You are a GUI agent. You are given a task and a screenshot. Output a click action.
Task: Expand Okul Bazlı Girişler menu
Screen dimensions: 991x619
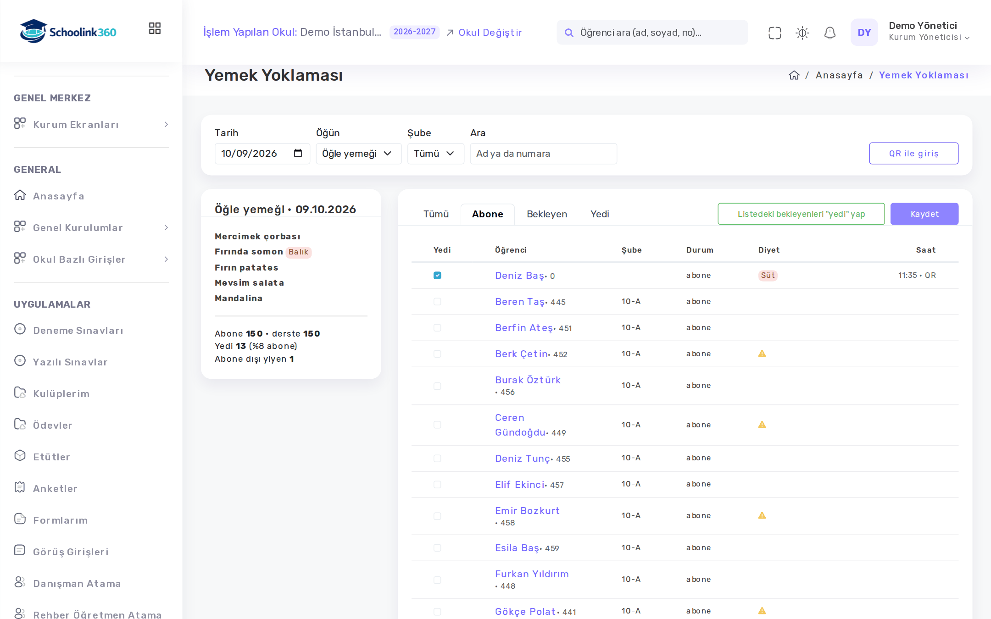coord(91,260)
